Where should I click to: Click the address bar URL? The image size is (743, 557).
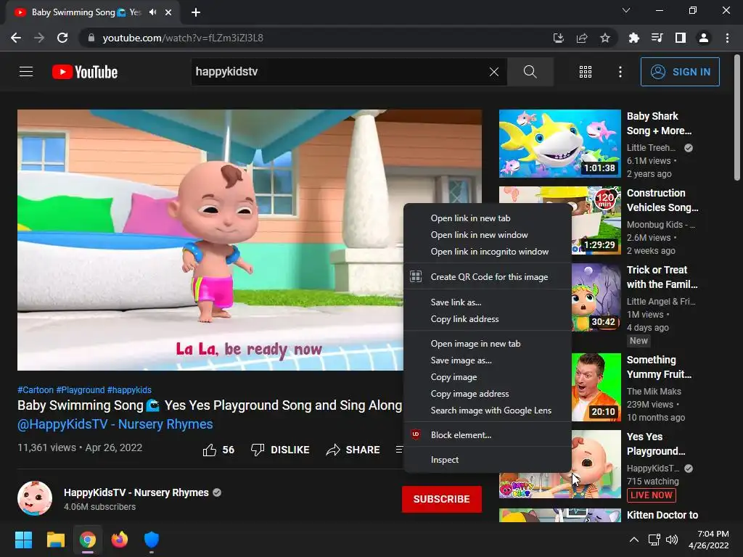pyautogui.click(x=183, y=38)
